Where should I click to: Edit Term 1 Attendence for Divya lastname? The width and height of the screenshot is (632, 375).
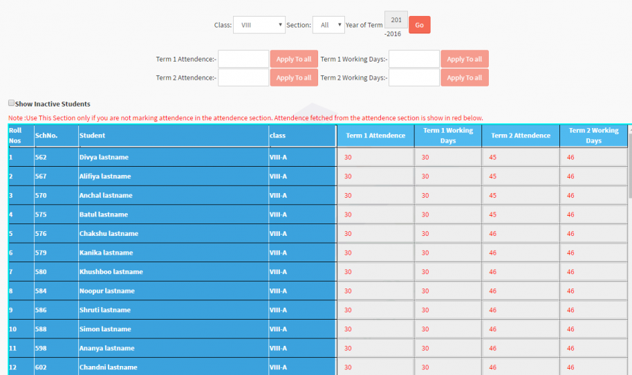pyautogui.click(x=375, y=157)
